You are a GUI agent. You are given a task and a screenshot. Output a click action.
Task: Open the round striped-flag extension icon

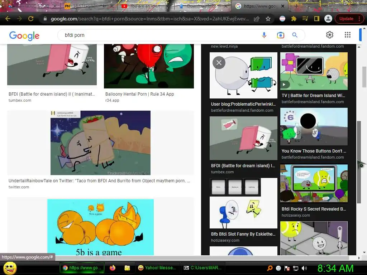click(282, 19)
